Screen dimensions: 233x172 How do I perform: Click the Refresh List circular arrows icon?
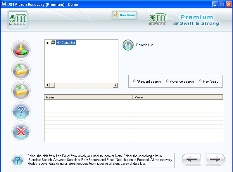(x=128, y=45)
